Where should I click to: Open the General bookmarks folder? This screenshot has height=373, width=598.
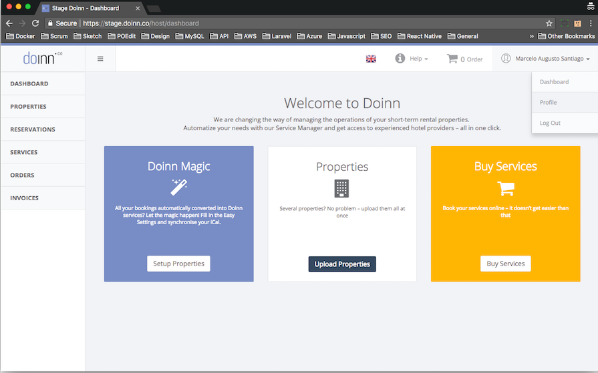(463, 36)
